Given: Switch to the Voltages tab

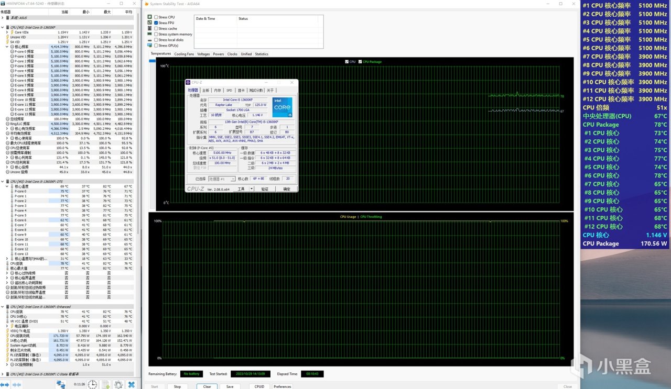Looking at the screenshot, I should [203, 54].
